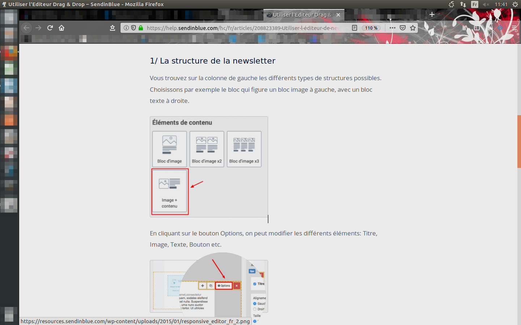Open the Firefox Home page

point(62,28)
